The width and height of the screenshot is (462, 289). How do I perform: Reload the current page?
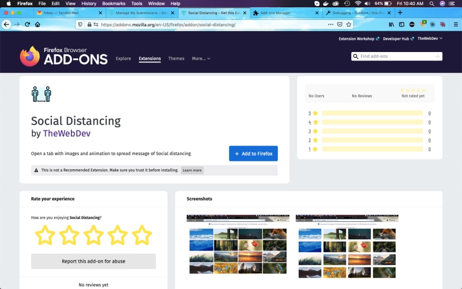pos(27,25)
